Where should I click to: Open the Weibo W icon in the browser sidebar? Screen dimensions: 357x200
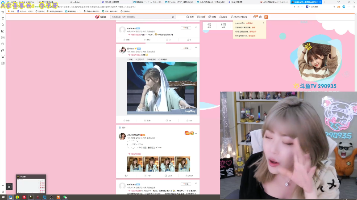click(x=3, y=57)
